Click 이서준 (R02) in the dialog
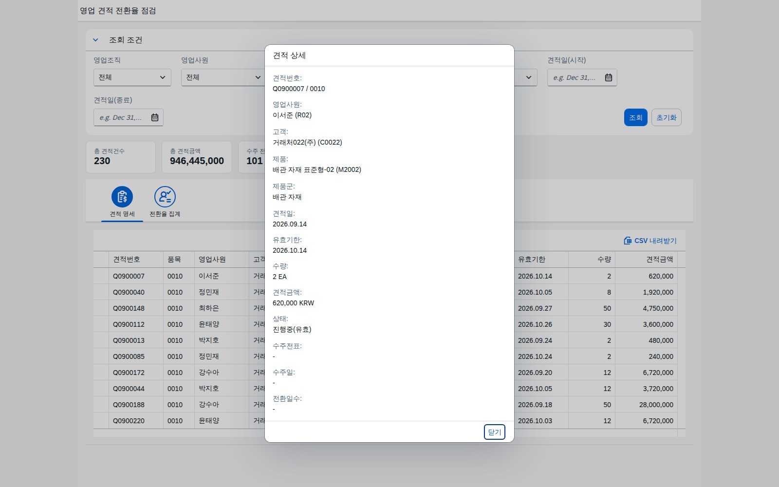The height and width of the screenshot is (487, 779). pos(292,115)
